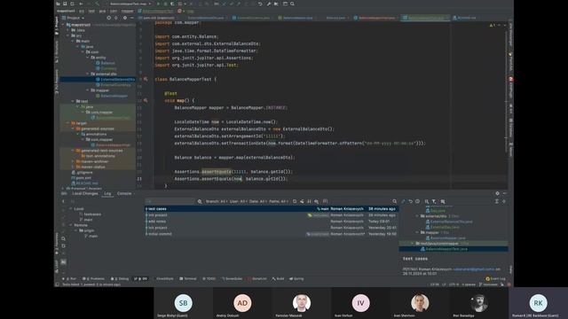This screenshot has height=319, width=568.
Task: Hide the Project panel with minus icon
Action: pos(132,18)
